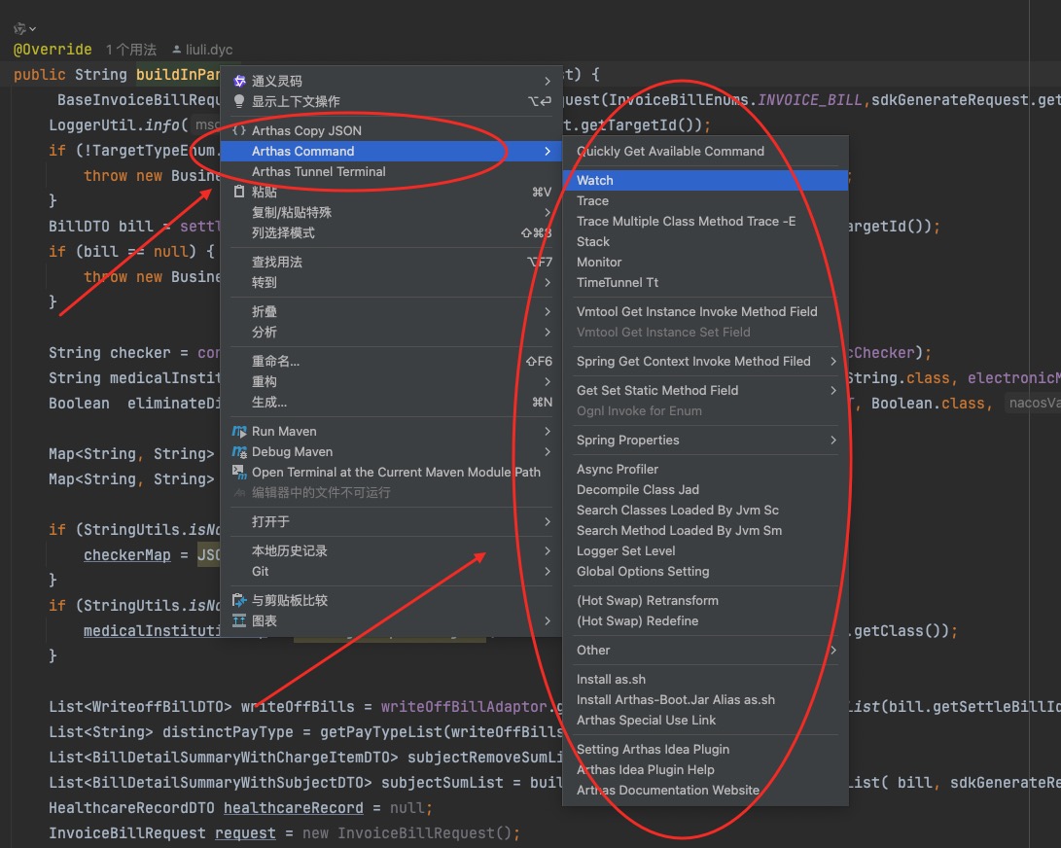Click the Arthas Copy JSON braces icon
The width and height of the screenshot is (1061, 848).
pyautogui.click(x=239, y=130)
